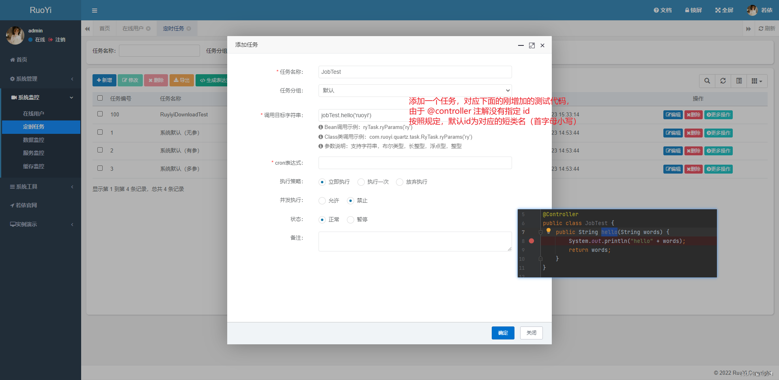The height and width of the screenshot is (380, 779).
Task: Click the hamburger menu icon beside RuoYi logo
Action: tap(95, 10)
